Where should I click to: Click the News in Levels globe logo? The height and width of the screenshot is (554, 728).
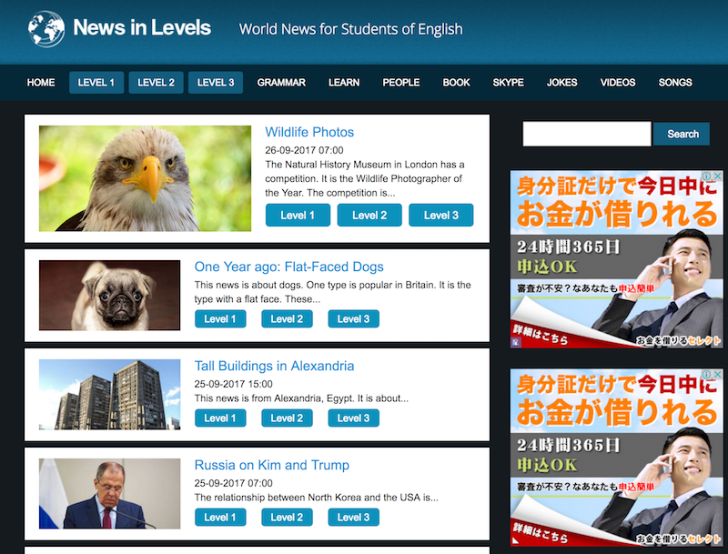click(x=46, y=29)
